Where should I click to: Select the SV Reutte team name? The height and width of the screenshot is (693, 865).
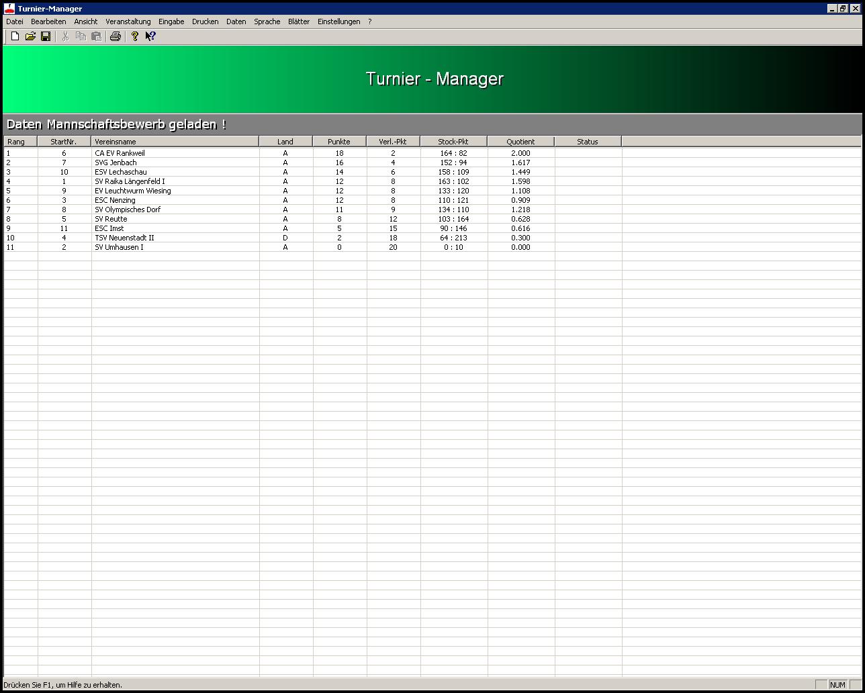(111, 219)
